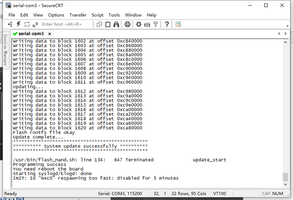293x200 pixels.
Task: Click the Connect in Tab icon
Action: coord(27,24)
